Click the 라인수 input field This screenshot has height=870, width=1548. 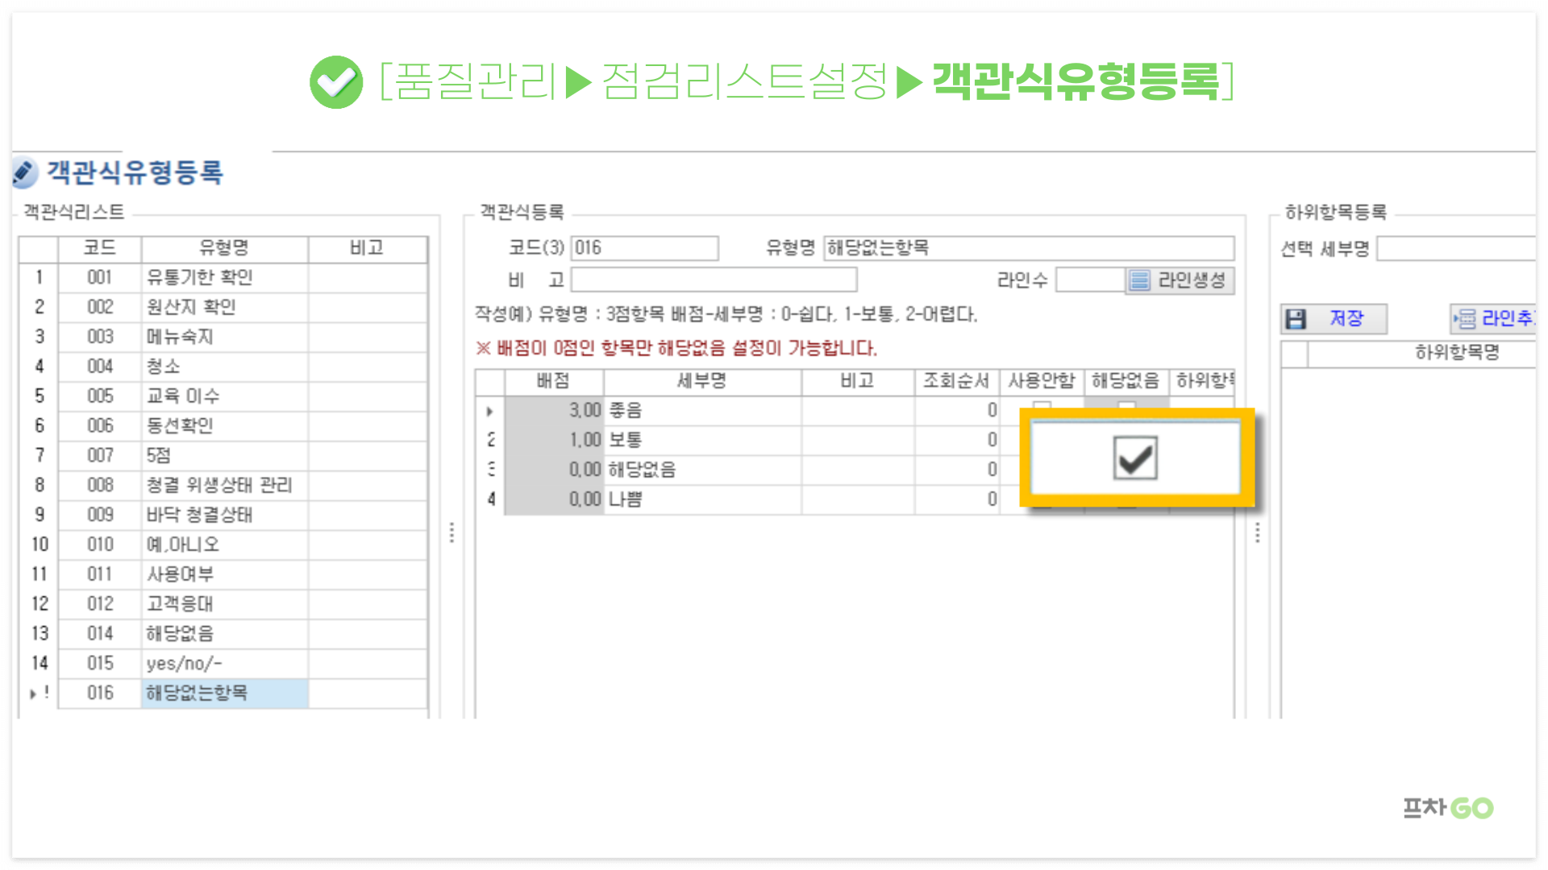(1089, 280)
